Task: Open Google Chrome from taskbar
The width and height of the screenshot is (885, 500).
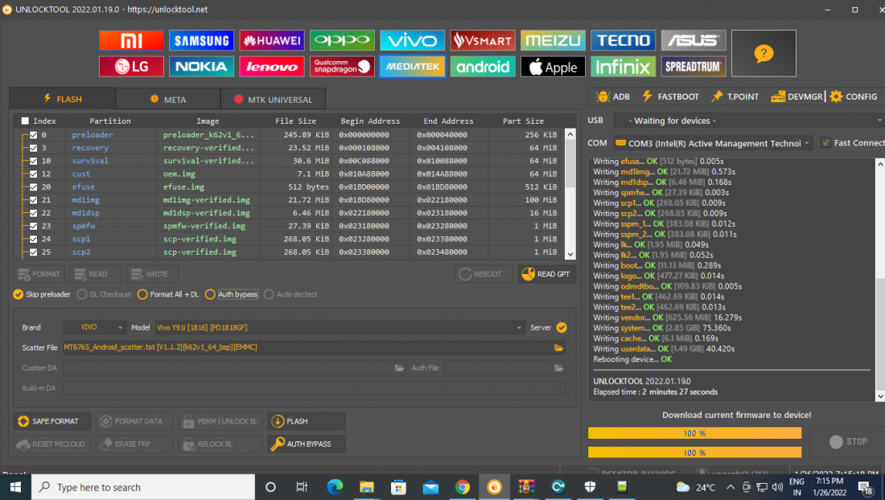Action: [x=463, y=487]
